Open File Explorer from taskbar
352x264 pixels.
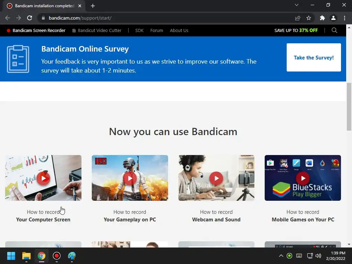coord(26,256)
